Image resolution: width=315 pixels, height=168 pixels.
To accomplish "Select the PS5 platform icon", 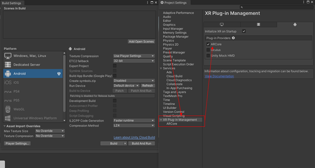I will point(8,101).
